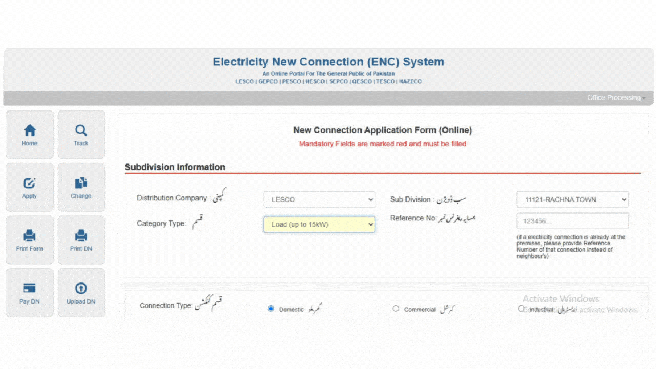Click the Print DN sidebar icon
Screen dimensions: 656x369
coord(81,240)
